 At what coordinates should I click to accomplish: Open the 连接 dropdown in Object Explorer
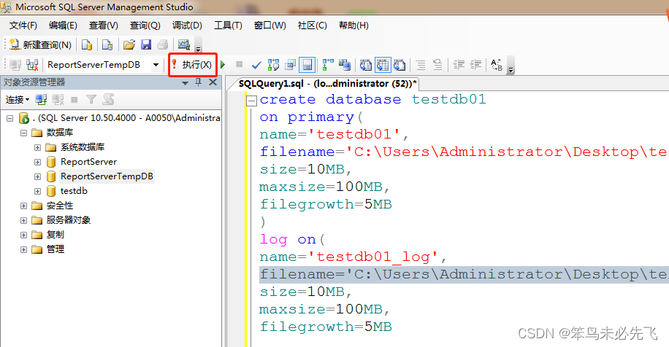[x=17, y=100]
